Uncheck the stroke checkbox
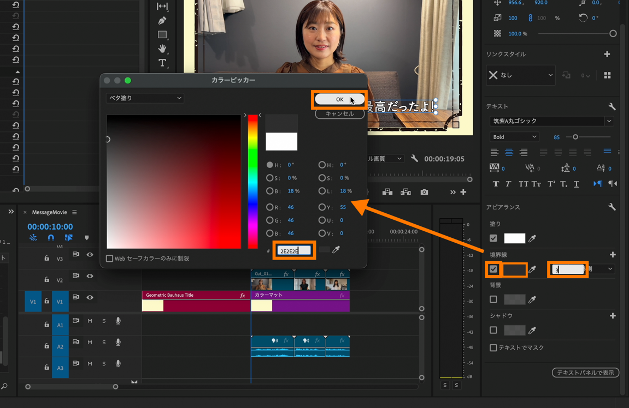The height and width of the screenshot is (408, 629). click(493, 269)
